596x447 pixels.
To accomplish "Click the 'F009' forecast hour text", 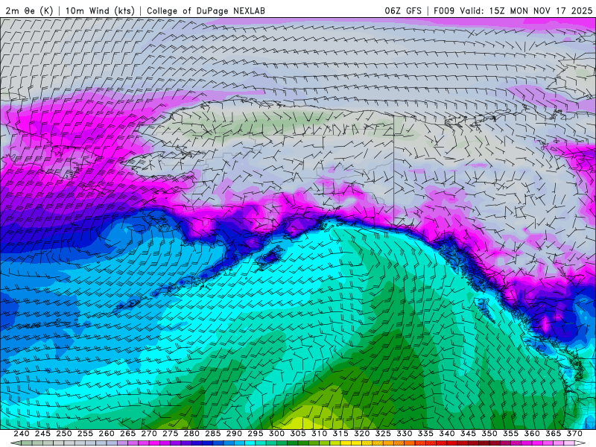I will coord(444,10).
